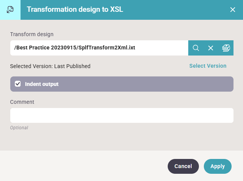Screen dimensions: 243x181
Task: Click the Optional hint under Comment
Action: click(x=19, y=128)
